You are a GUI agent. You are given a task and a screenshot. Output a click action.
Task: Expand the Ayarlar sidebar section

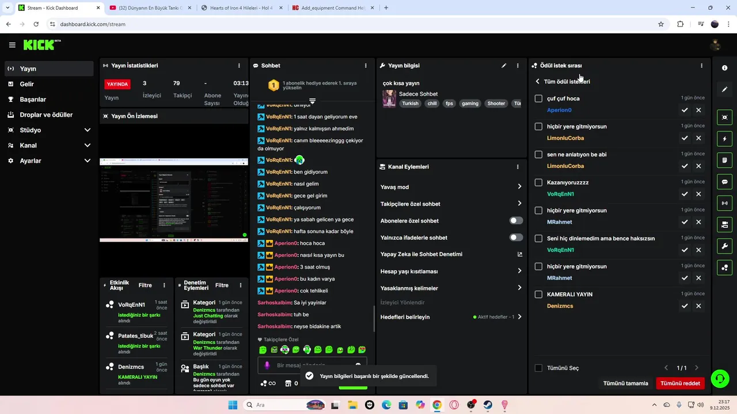pos(88,161)
